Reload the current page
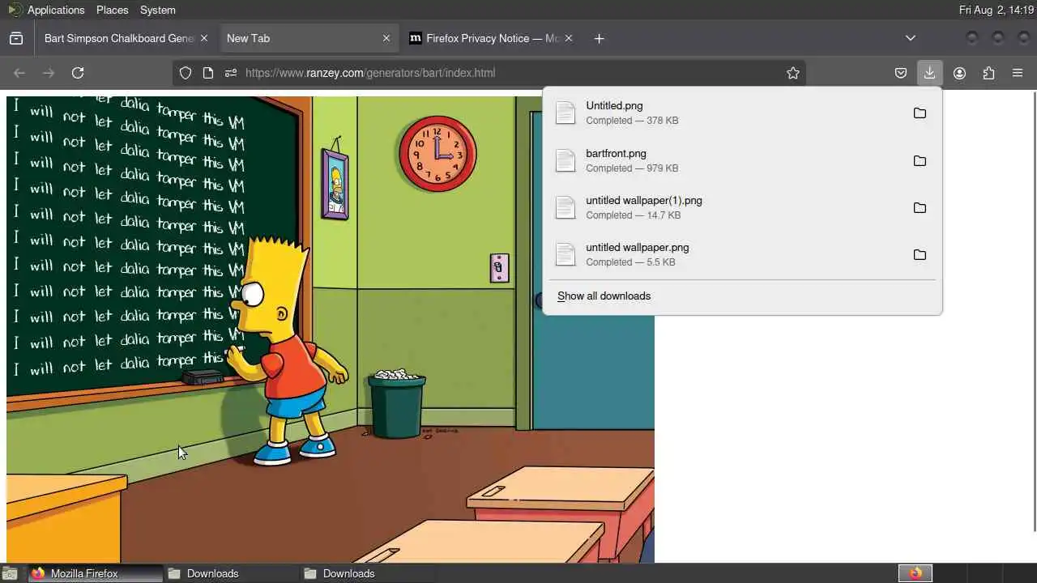This screenshot has width=1037, height=583. coord(78,73)
